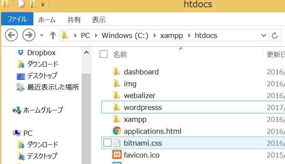Click PC in the address breadcrumb
The width and height of the screenshot is (285, 164).
point(86,35)
